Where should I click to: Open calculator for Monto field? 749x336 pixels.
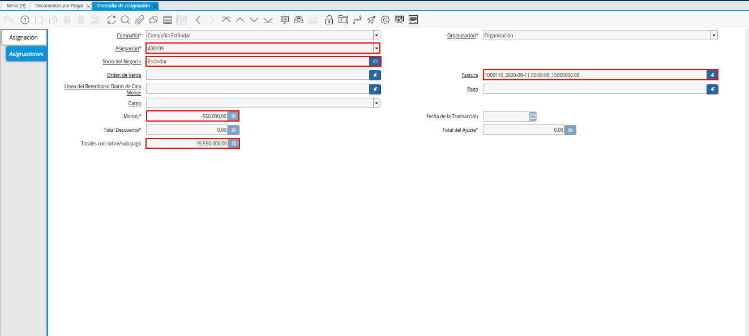coord(233,116)
